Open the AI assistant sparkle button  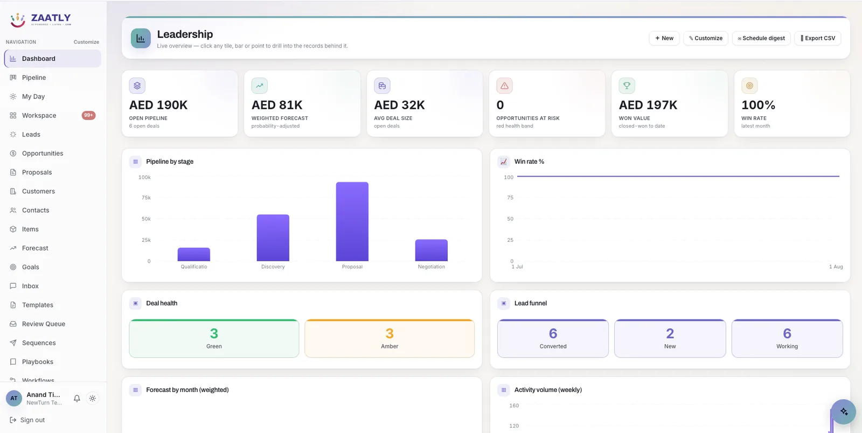tap(844, 412)
